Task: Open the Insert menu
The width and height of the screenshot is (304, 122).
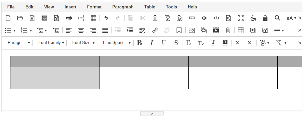Action: coord(70,7)
